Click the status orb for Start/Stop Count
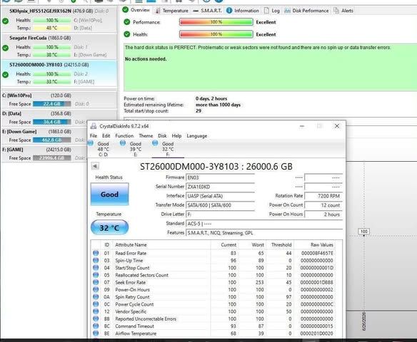Image resolution: width=417 pixels, height=342 pixels. [96, 268]
